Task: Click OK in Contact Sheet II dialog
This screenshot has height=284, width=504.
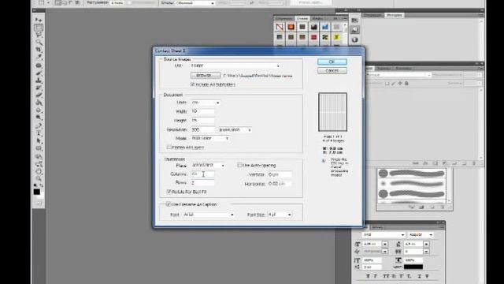Action: (332, 62)
